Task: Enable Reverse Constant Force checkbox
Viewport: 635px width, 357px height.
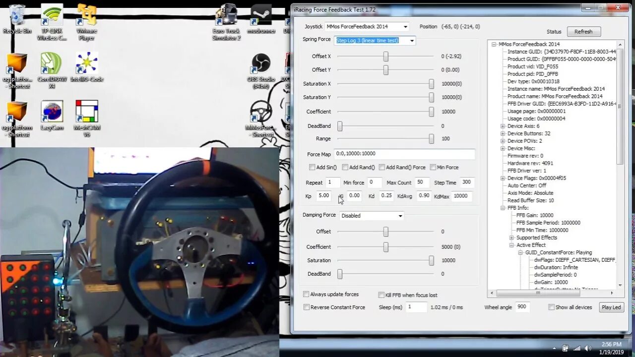Action: click(x=306, y=307)
